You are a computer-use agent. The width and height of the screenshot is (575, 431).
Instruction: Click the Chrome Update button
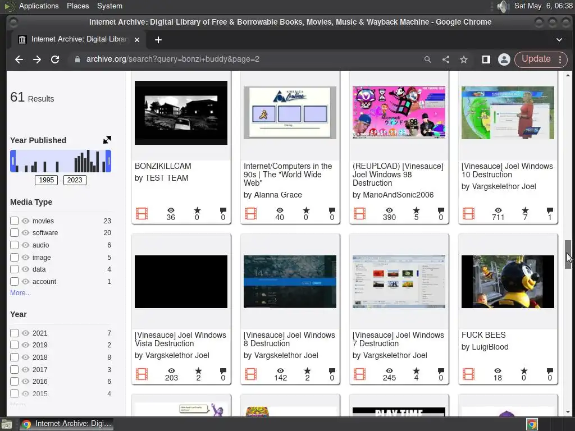click(x=536, y=59)
